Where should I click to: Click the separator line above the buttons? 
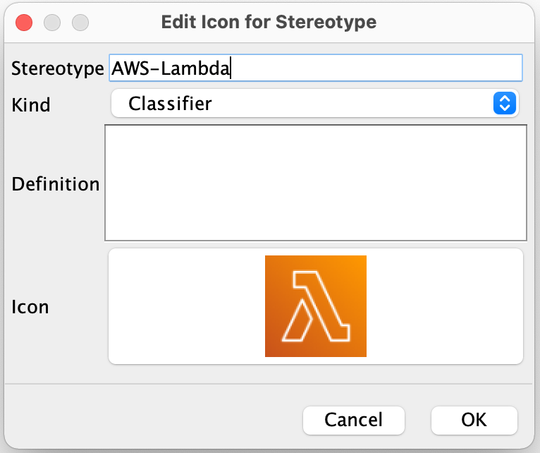(270, 385)
